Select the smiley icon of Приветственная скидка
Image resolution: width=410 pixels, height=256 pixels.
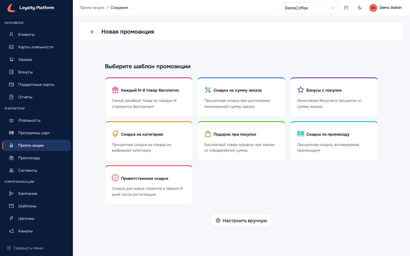pyautogui.click(x=115, y=178)
